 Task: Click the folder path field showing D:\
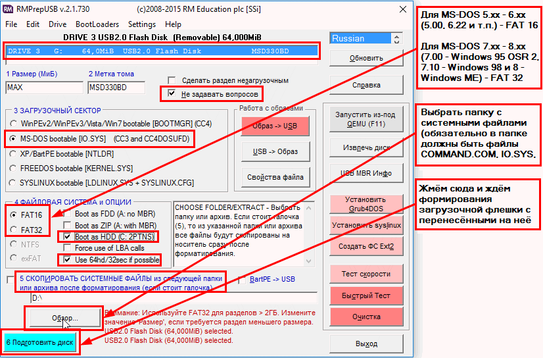tap(174, 298)
